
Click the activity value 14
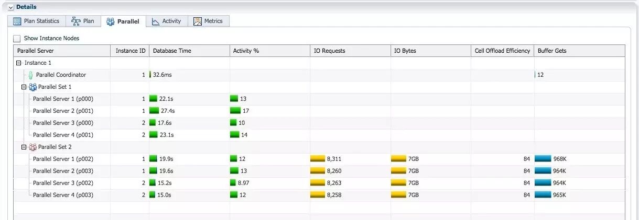coord(244,135)
